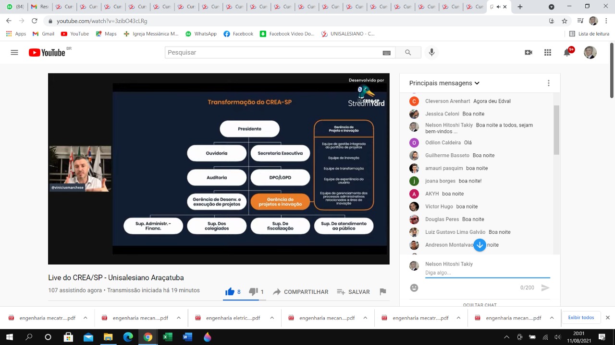Open the Apps bookmarks shortcut

tap(16, 34)
